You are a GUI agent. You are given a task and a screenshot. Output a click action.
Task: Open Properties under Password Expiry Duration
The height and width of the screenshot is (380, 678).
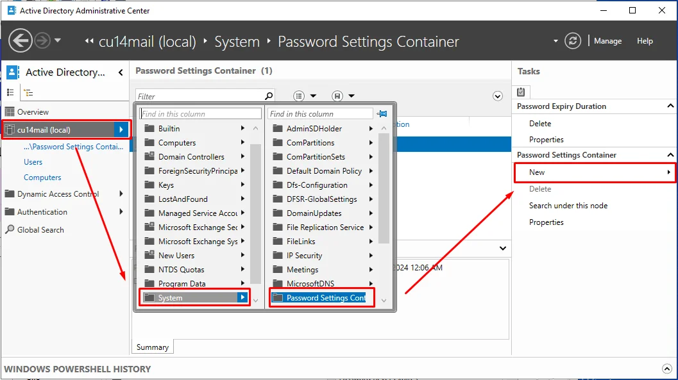[546, 140]
